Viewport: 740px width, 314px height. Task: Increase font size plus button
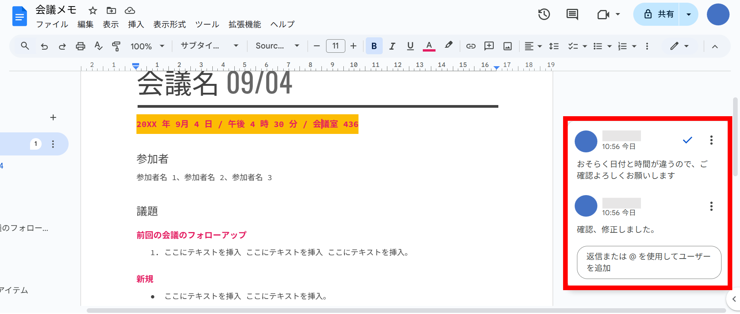353,46
